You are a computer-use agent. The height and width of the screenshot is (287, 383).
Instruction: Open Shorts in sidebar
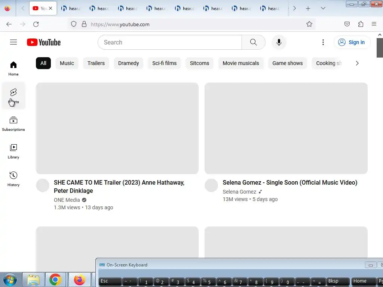click(x=13, y=96)
